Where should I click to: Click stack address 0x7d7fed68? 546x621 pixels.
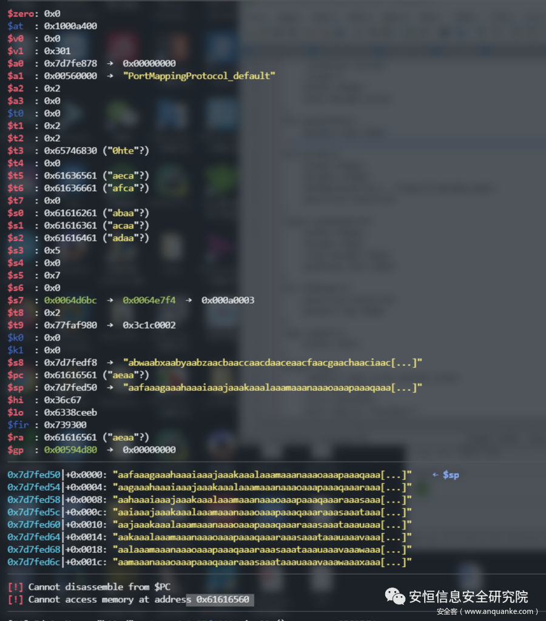coord(34,549)
